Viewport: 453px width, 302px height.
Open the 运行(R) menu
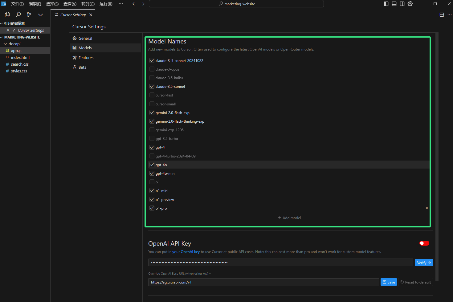pos(106,4)
